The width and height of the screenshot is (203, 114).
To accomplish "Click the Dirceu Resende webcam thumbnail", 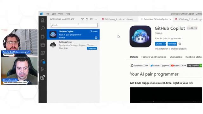I will point(19,71).
